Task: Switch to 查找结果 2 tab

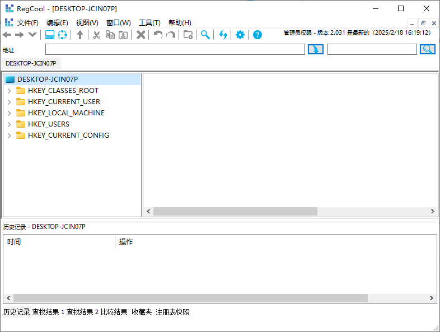Action: [x=82, y=312]
